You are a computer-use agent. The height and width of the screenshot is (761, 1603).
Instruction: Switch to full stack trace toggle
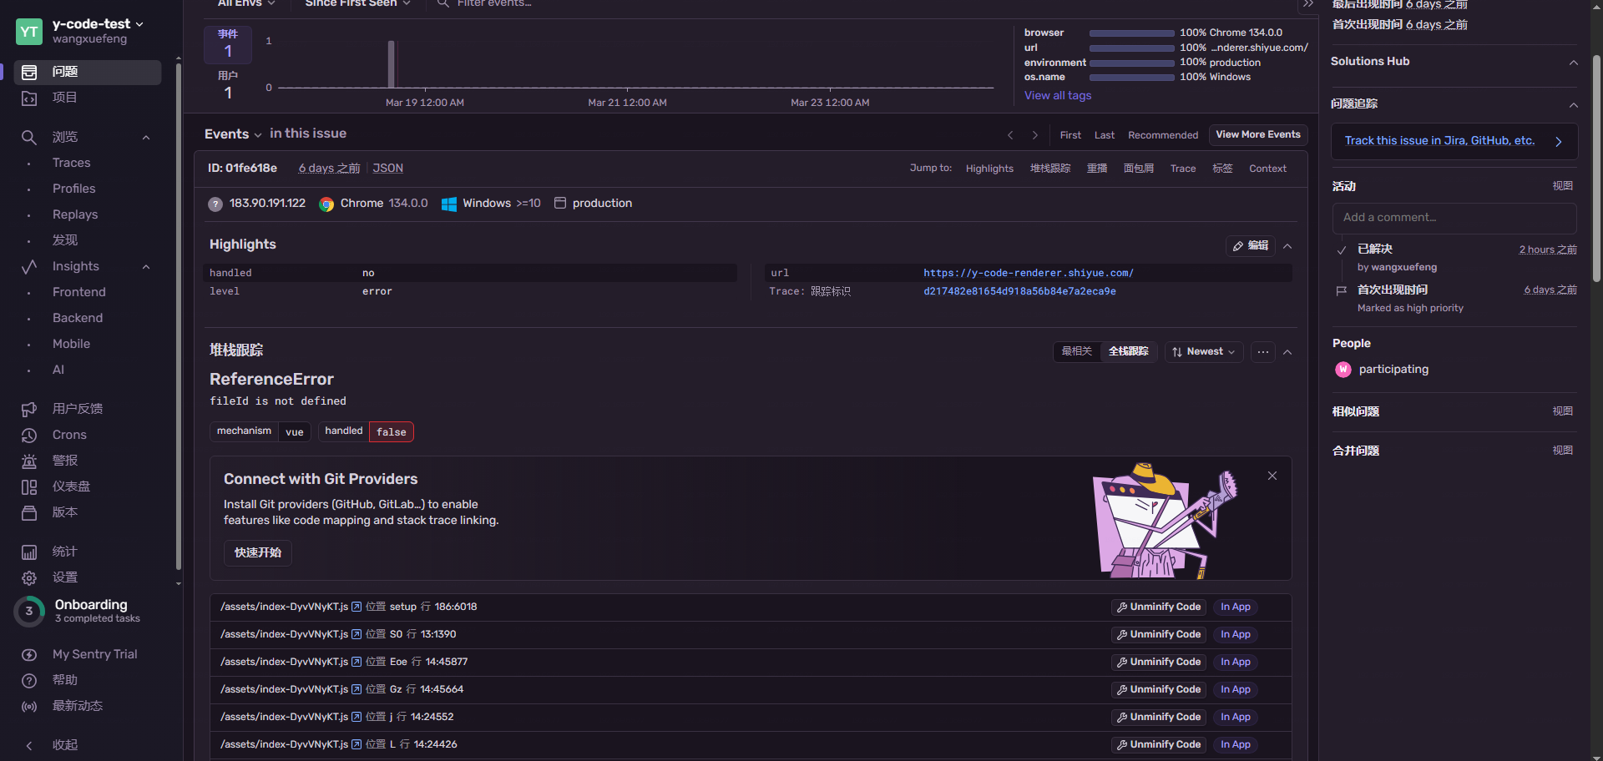[x=1128, y=351]
